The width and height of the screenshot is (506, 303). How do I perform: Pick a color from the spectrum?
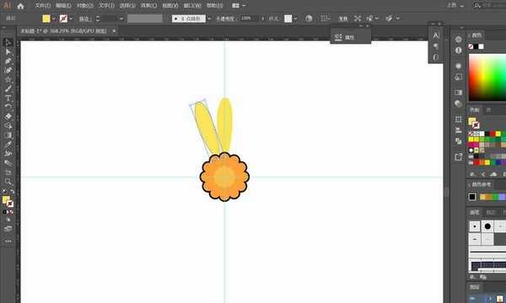487,77
